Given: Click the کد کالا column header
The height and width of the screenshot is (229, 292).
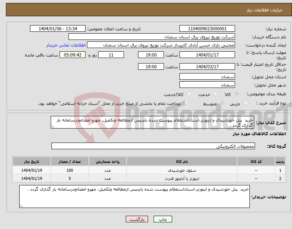Looking at the screenshot, I should (256, 161).
